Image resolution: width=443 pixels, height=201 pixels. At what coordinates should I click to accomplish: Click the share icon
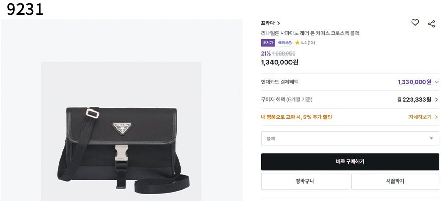(x=432, y=24)
